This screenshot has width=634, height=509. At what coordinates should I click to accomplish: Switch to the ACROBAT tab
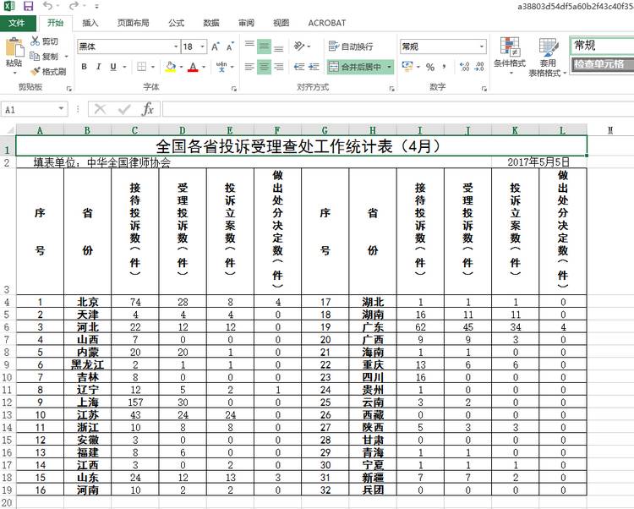pos(326,23)
